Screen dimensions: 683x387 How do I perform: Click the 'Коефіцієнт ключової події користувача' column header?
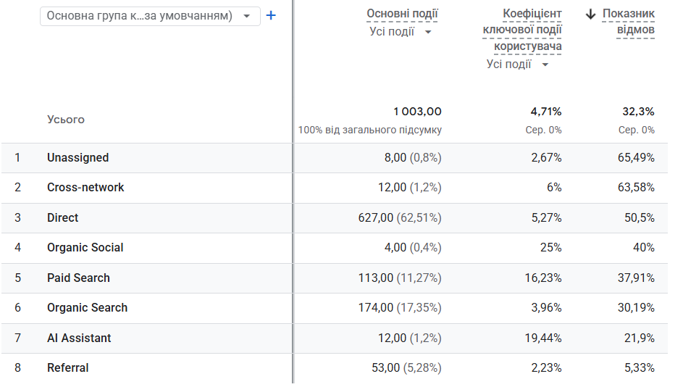point(521,30)
